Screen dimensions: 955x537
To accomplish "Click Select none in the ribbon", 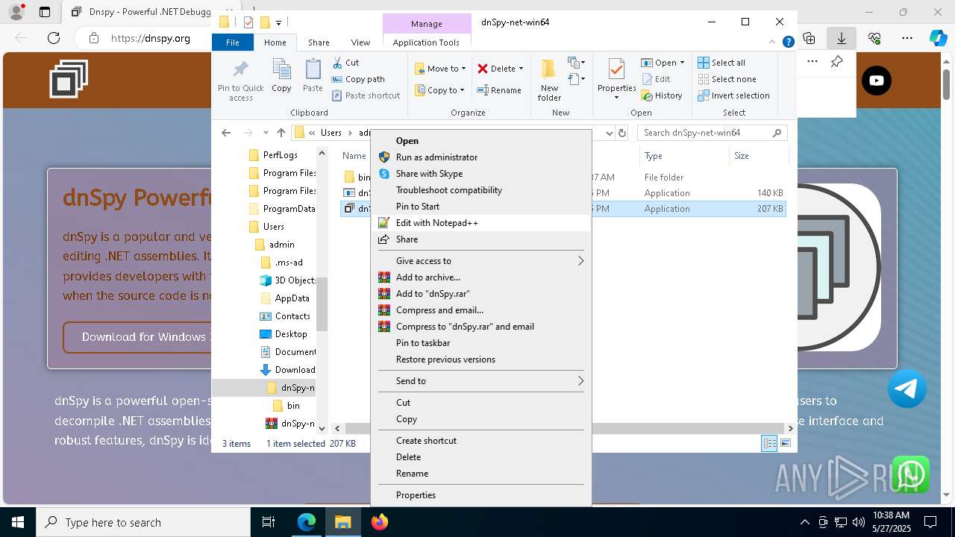I will point(727,79).
